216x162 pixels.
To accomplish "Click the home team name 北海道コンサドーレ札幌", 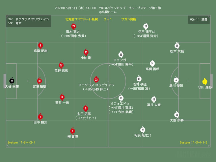I will 81,19.
